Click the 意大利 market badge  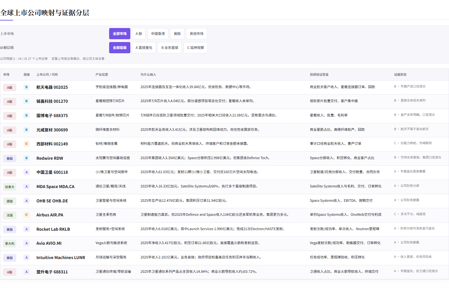[x=10, y=243]
